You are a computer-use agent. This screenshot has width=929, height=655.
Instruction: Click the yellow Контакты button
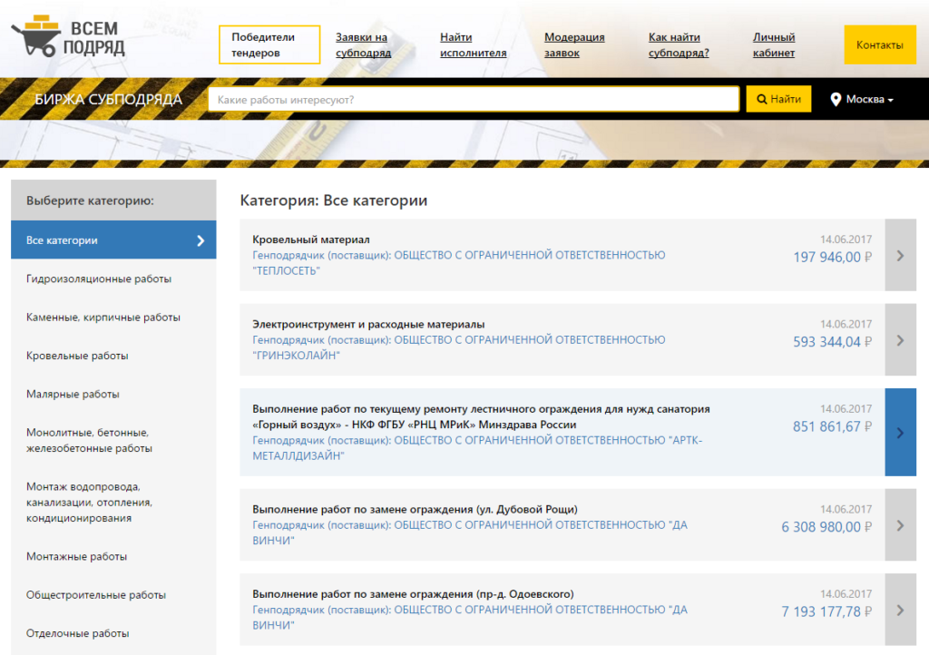click(880, 44)
